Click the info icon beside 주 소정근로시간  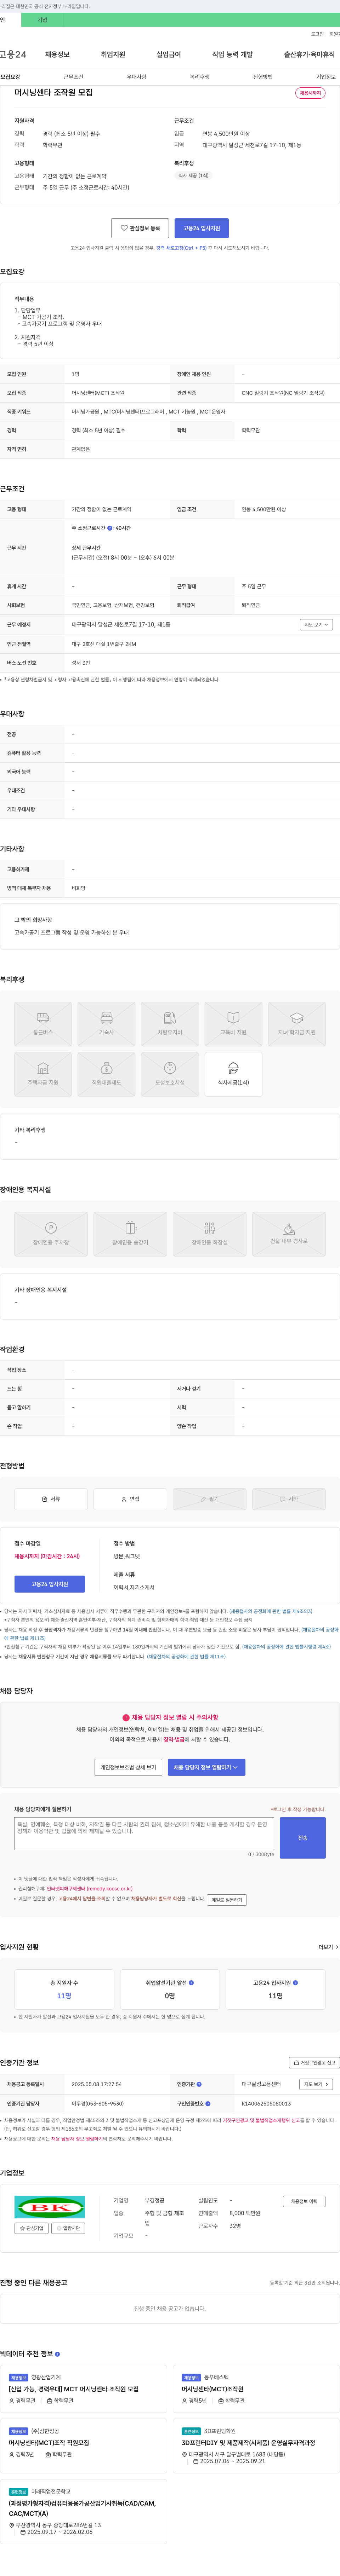pyautogui.click(x=110, y=528)
